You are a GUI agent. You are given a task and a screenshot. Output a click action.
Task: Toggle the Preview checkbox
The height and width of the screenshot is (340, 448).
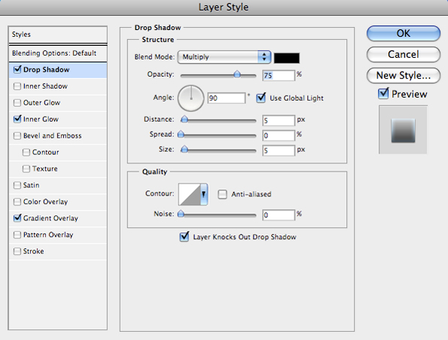[383, 93]
